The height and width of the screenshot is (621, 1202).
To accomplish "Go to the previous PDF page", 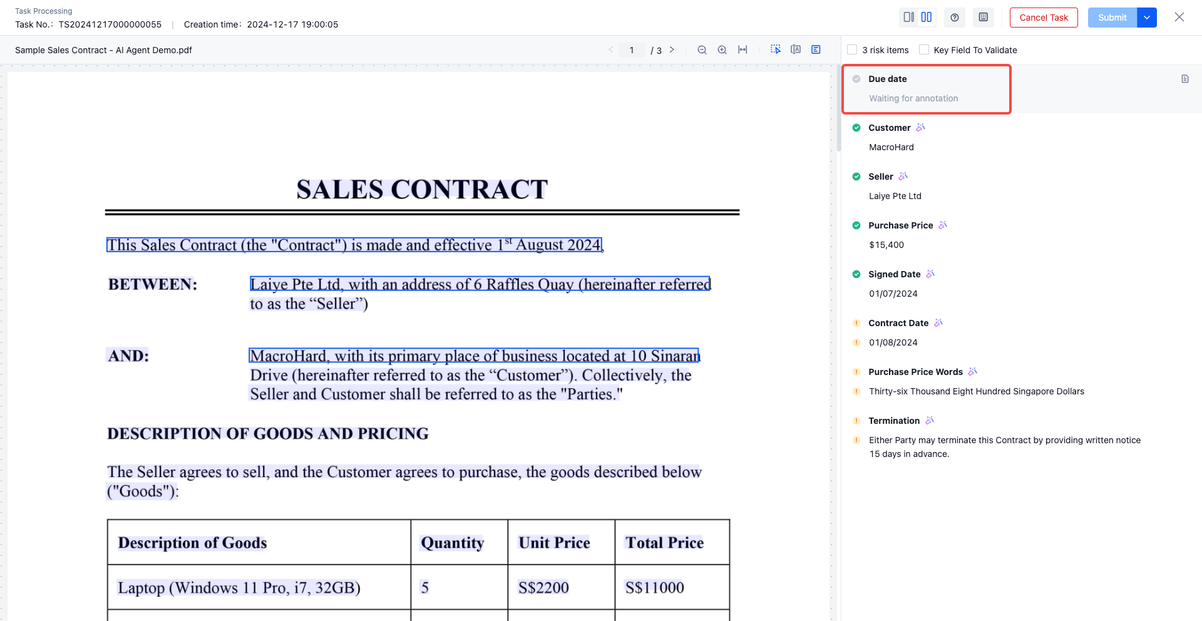I will coord(610,50).
